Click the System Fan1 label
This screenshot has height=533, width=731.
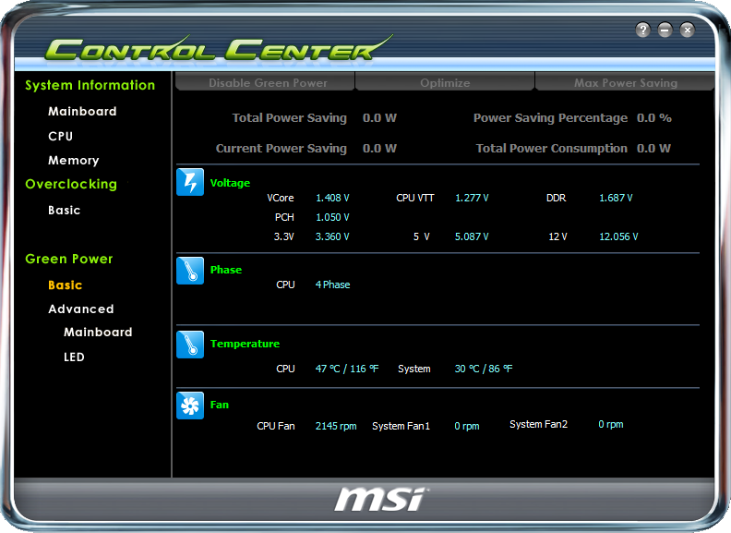(401, 426)
